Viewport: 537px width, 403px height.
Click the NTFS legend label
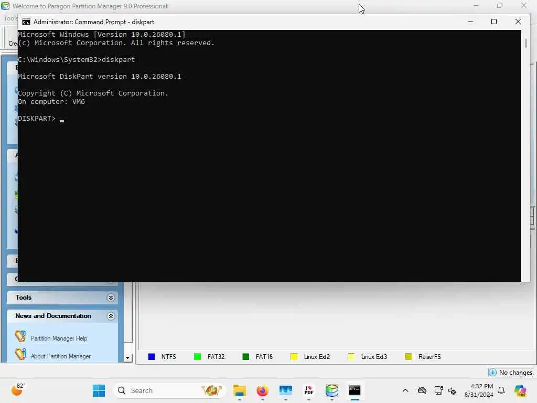(x=168, y=357)
